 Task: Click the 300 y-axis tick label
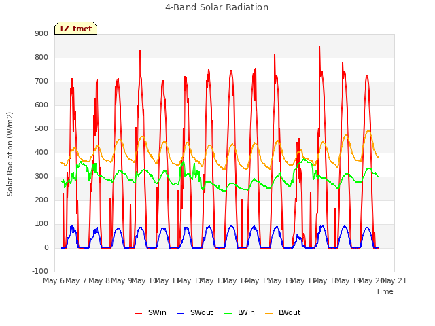click(41, 177)
